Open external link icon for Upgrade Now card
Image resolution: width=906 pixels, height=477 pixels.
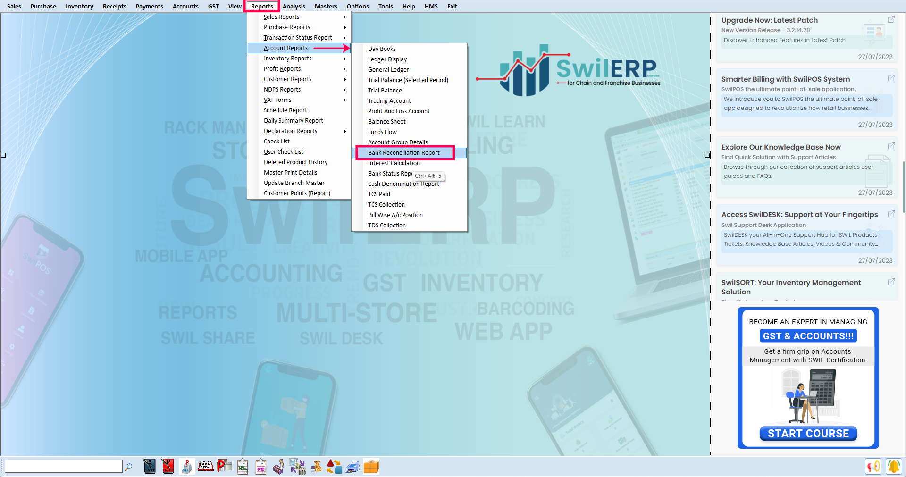(891, 19)
